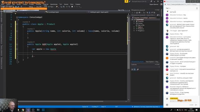Open the three-dot menu in YouTube chat
This screenshot has width=200, height=112.
pyautogui.click(x=197, y=8)
